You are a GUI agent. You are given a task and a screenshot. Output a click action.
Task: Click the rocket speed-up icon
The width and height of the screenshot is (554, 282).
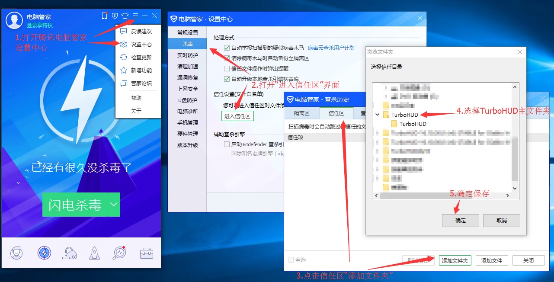(x=95, y=253)
